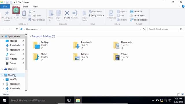The width and height of the screenshot is (185, 104).
Task: Open the blue Help icon
Action: [x=183, y=6]
